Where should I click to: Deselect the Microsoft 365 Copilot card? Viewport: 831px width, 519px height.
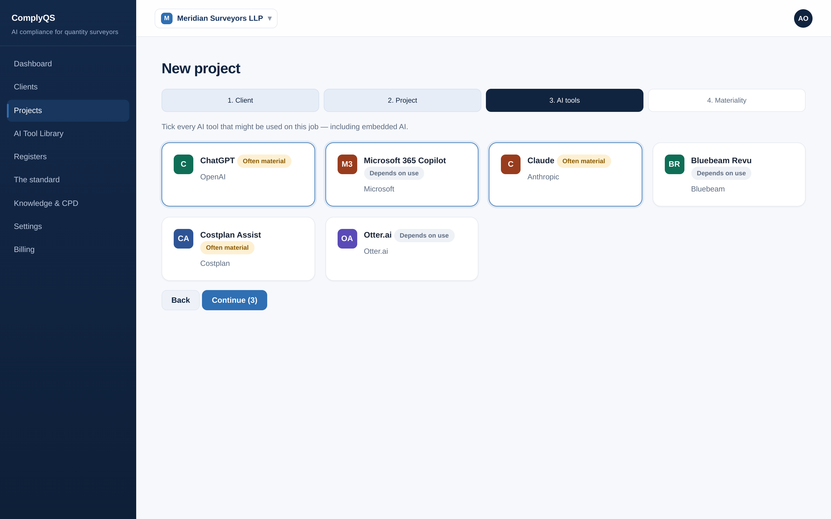(402, 174)
